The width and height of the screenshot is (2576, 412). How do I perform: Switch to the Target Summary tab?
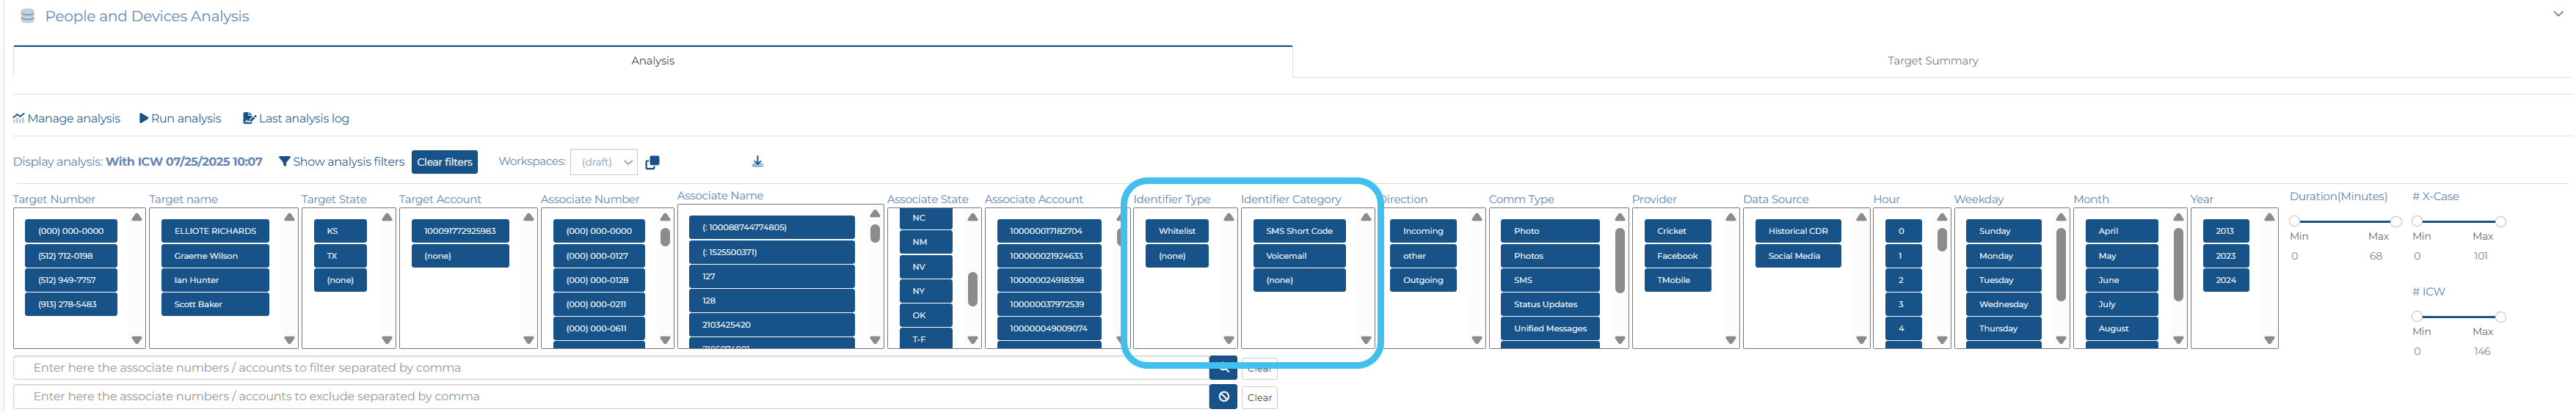click(x=1931, y=61)
